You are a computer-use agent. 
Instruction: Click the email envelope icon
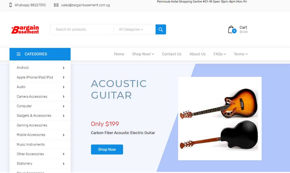point(56,5)
